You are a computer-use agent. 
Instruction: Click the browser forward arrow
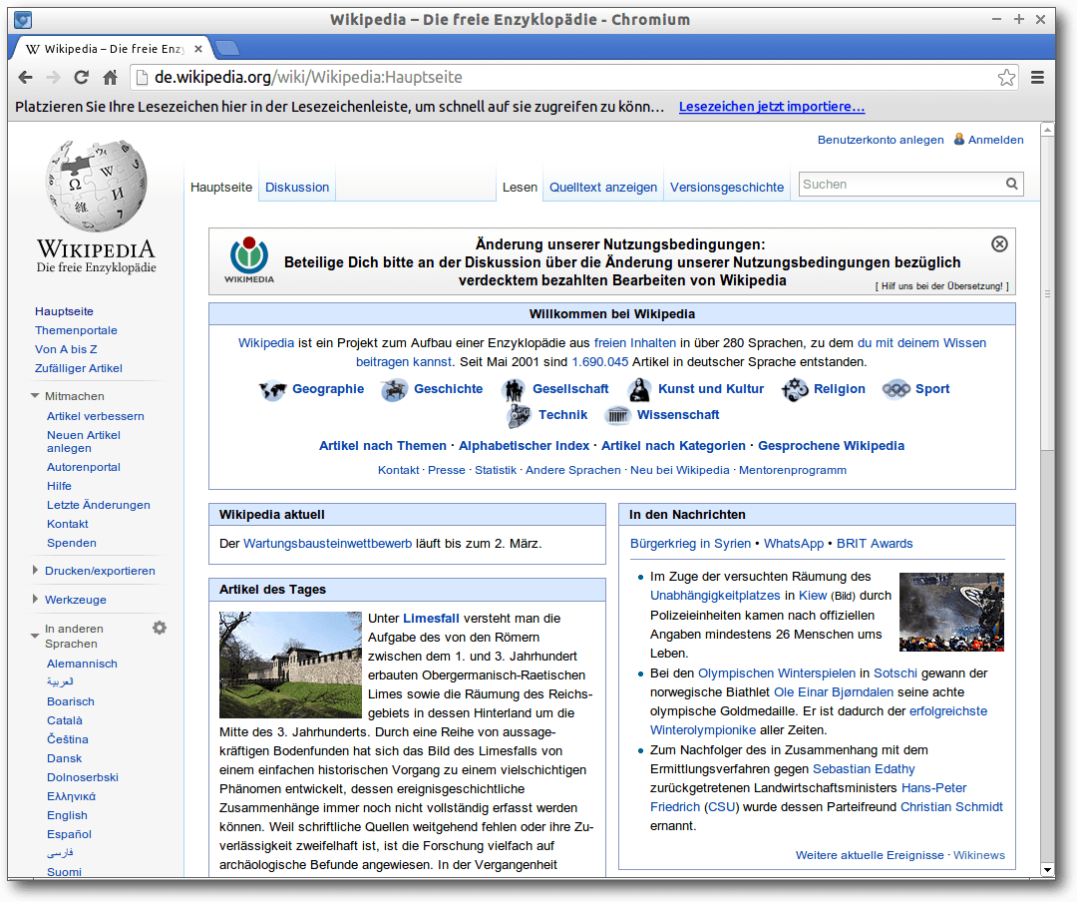53,77
